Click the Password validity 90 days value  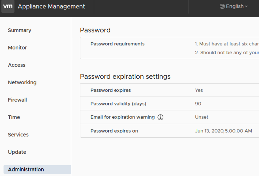(x=198, y=104)
